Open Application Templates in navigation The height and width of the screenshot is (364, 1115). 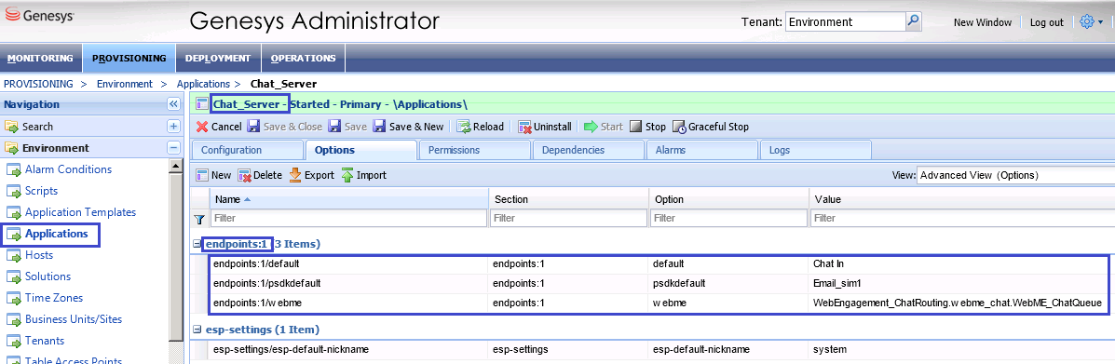pos(80,212)
